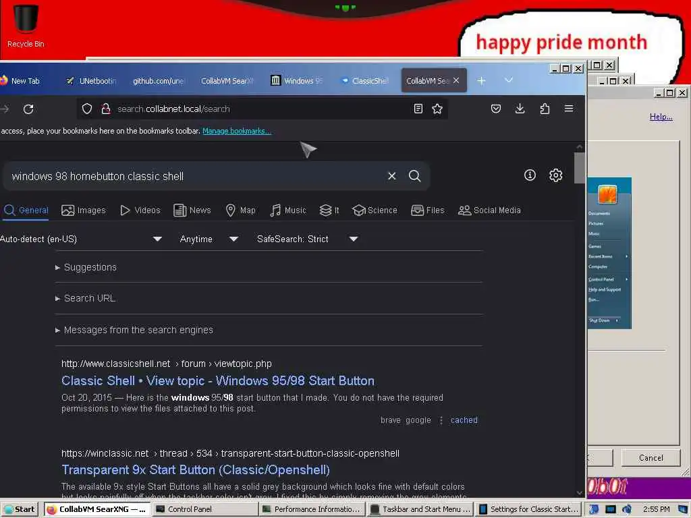Switch to the CollabVM SearX tab next to github
Viewport: 691px width, 518px height.
227,81
